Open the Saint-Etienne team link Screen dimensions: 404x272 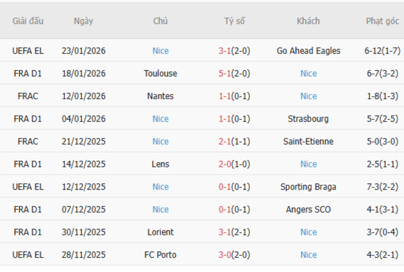pyautogui.click(x=308, y=141)
